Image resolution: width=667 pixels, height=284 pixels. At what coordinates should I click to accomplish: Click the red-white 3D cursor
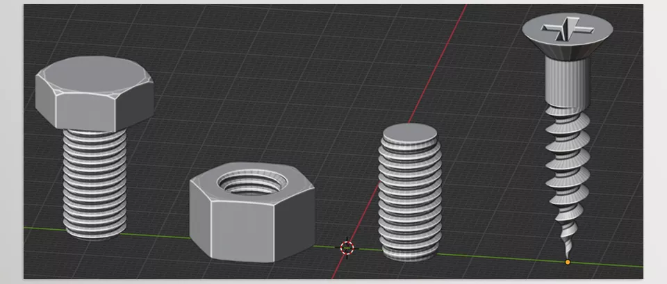point(347,247)
